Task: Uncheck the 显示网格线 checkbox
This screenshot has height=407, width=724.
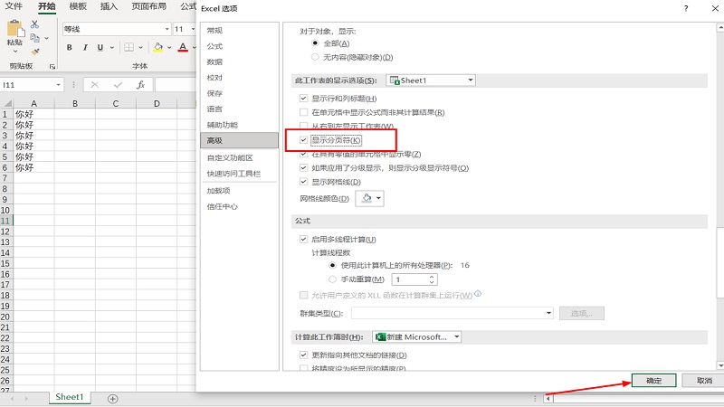Action: pyautogui.click(x=303, y=182)
